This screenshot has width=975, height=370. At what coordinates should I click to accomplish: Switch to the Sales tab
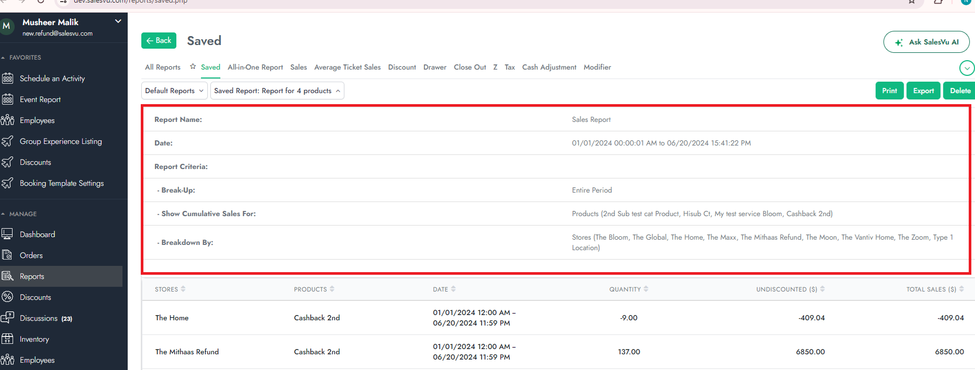(298, 68)
